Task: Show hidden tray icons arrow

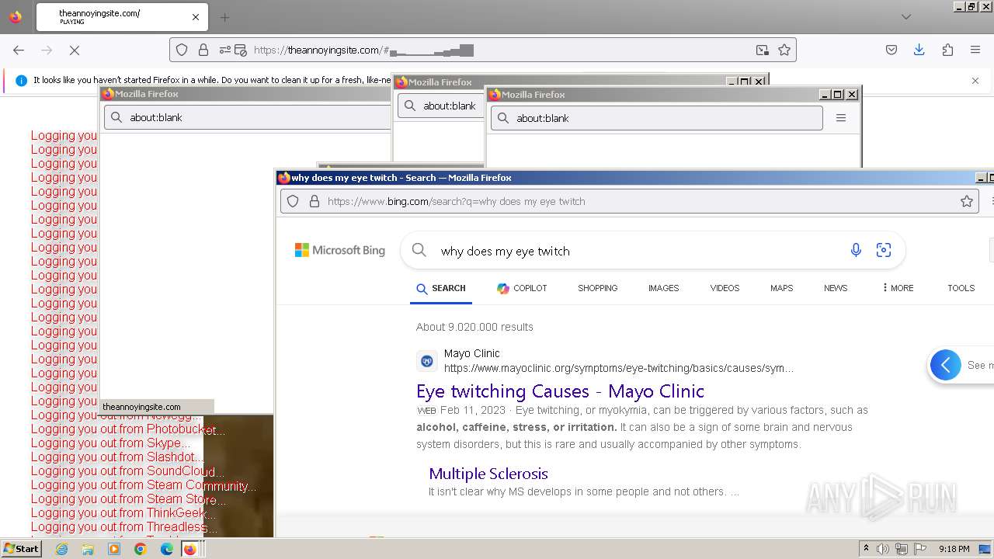Action: pyautogui.click(x=866, y=549)
